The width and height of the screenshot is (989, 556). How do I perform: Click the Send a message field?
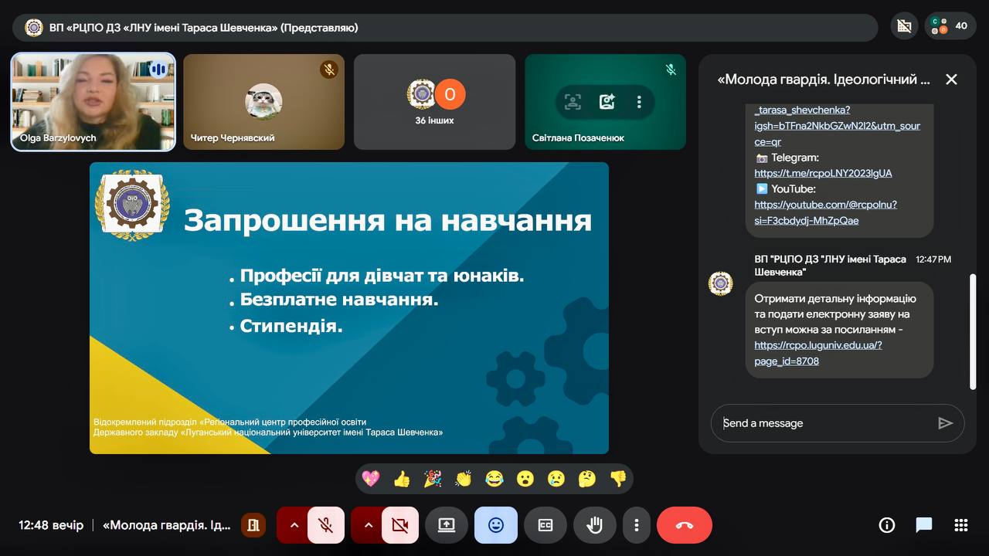click(823, 423)
